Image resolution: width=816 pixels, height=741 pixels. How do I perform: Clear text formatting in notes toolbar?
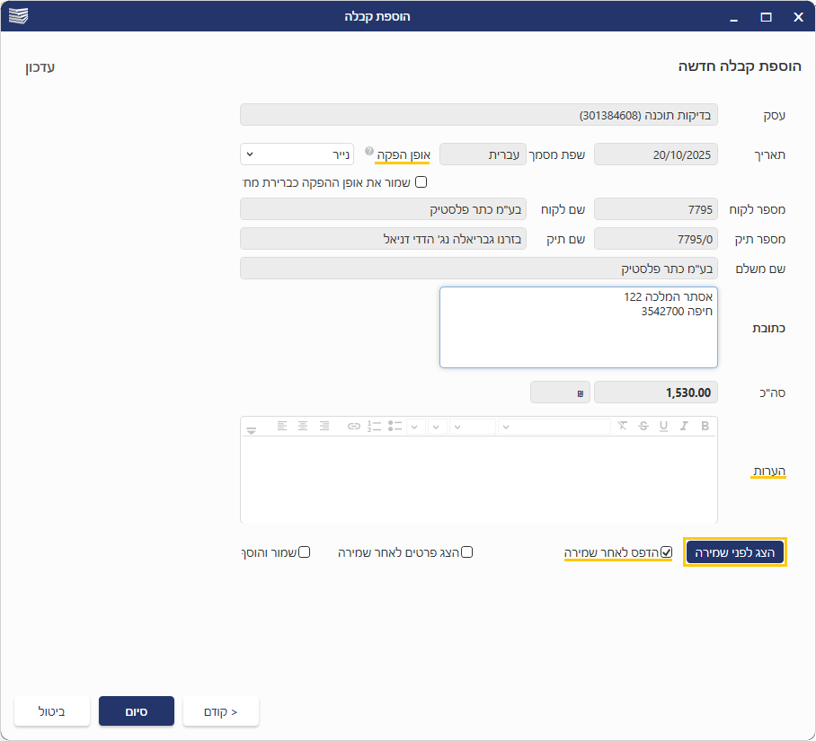(x=622, y=426)
